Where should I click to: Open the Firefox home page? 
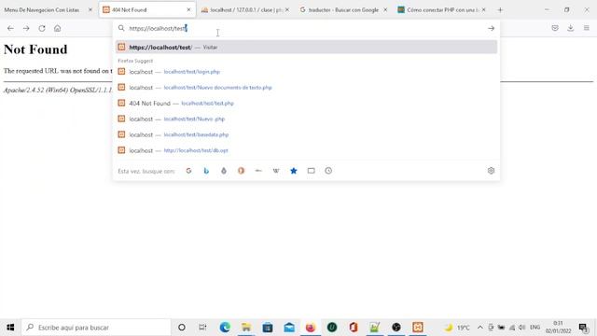58,28
